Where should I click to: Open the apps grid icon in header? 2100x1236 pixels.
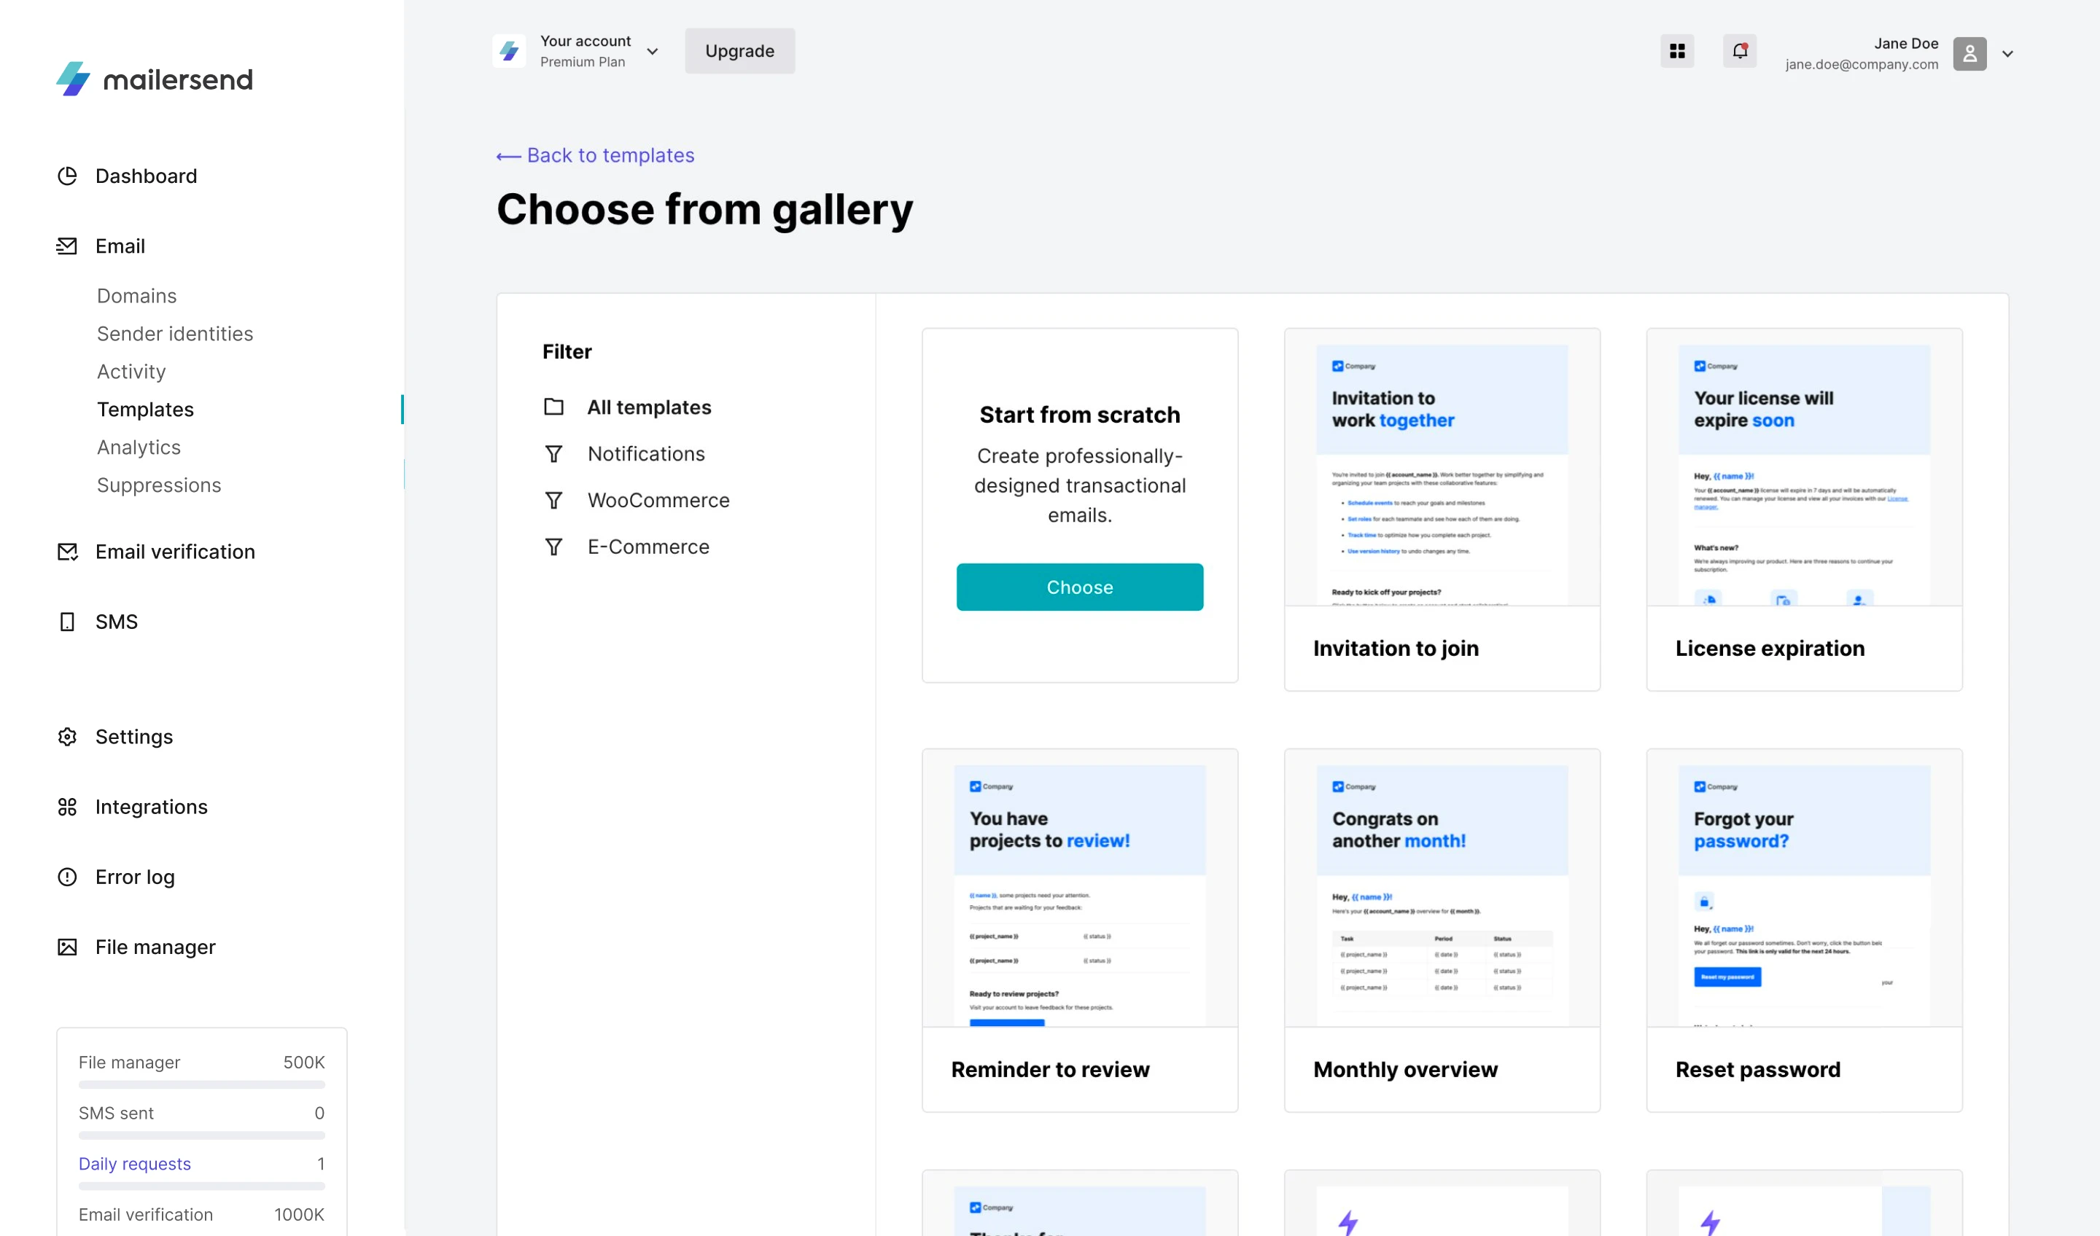[1676, 52]
